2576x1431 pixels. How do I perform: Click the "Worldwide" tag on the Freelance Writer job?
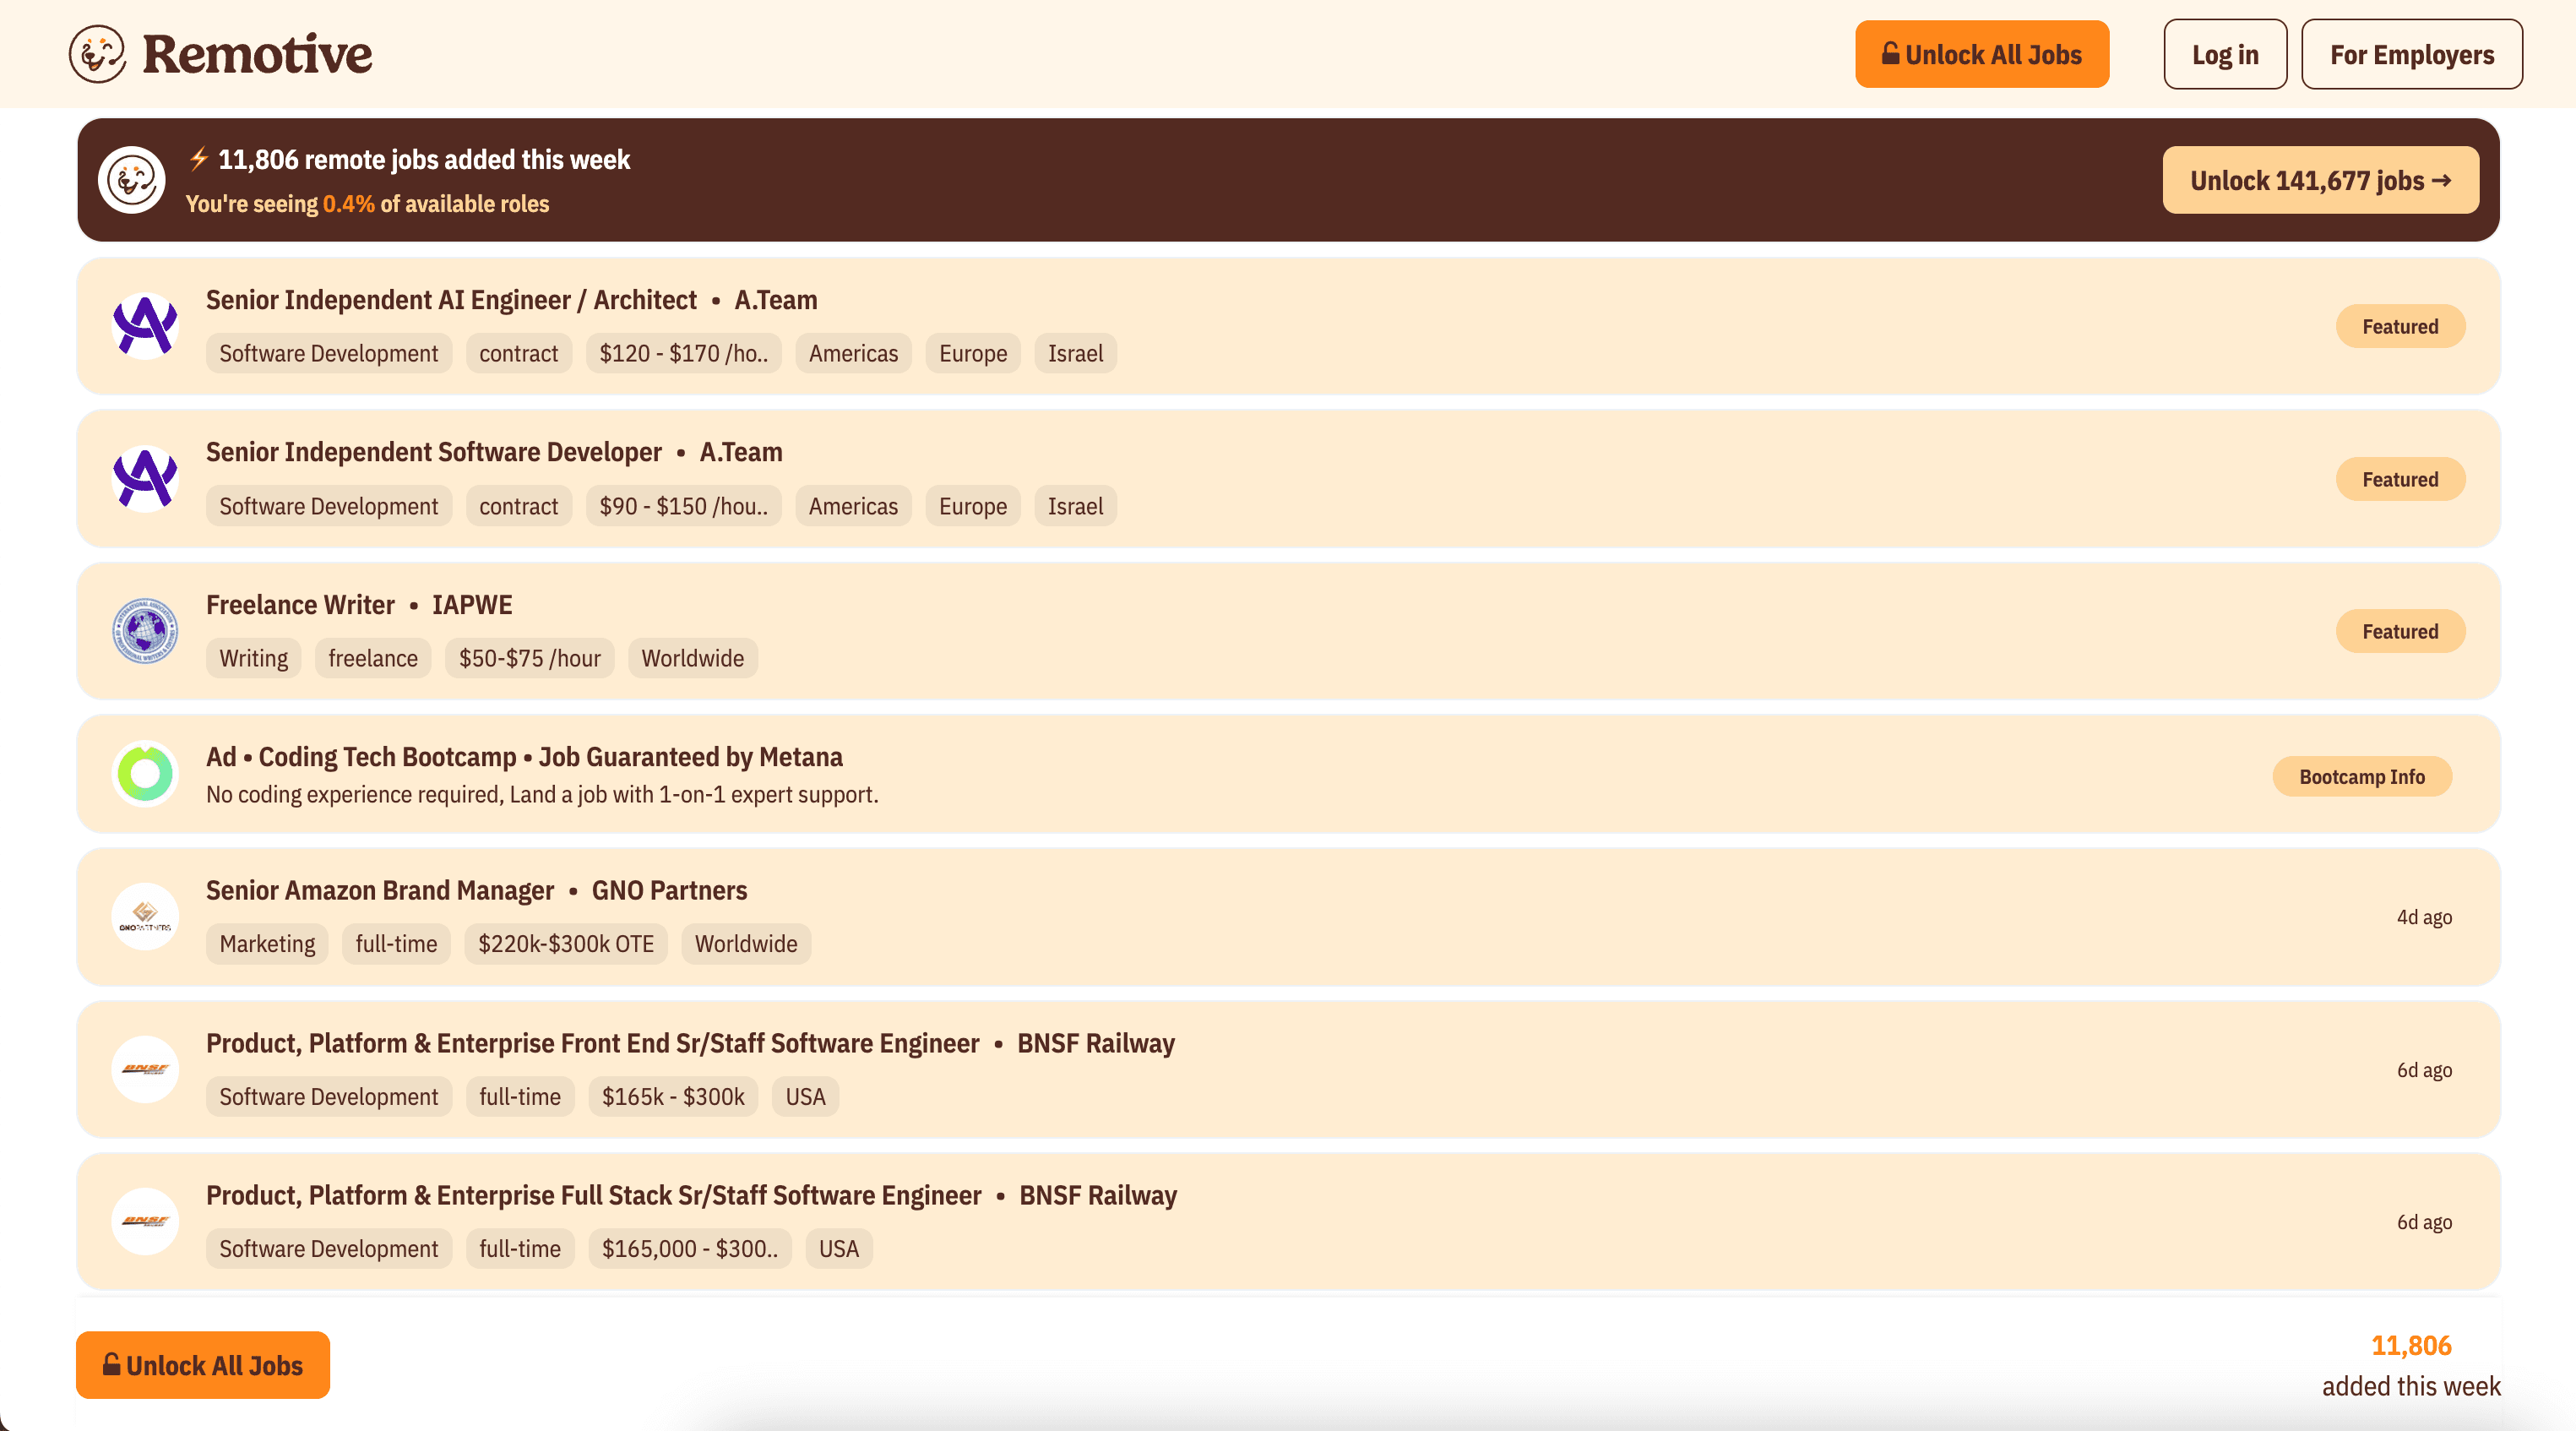[x=692, y=657]
